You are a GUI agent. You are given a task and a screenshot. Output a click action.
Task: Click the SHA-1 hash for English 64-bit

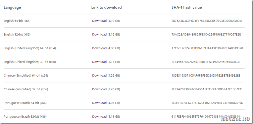(x=207, y=21)
